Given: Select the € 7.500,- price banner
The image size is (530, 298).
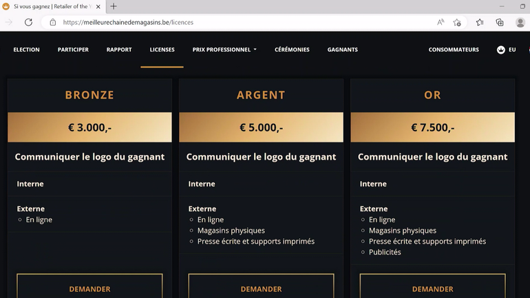Looking at the screenshot, I should point(433,127).
